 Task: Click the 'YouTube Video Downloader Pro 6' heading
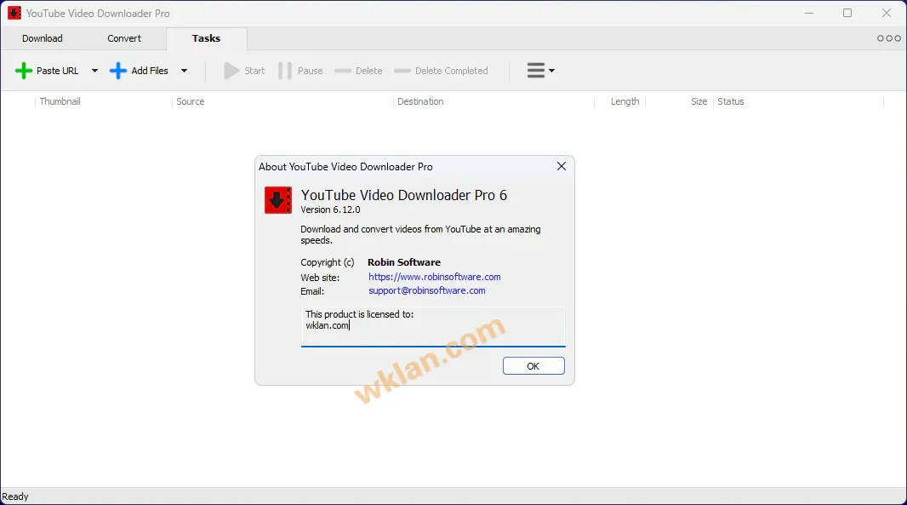point(404,195)
